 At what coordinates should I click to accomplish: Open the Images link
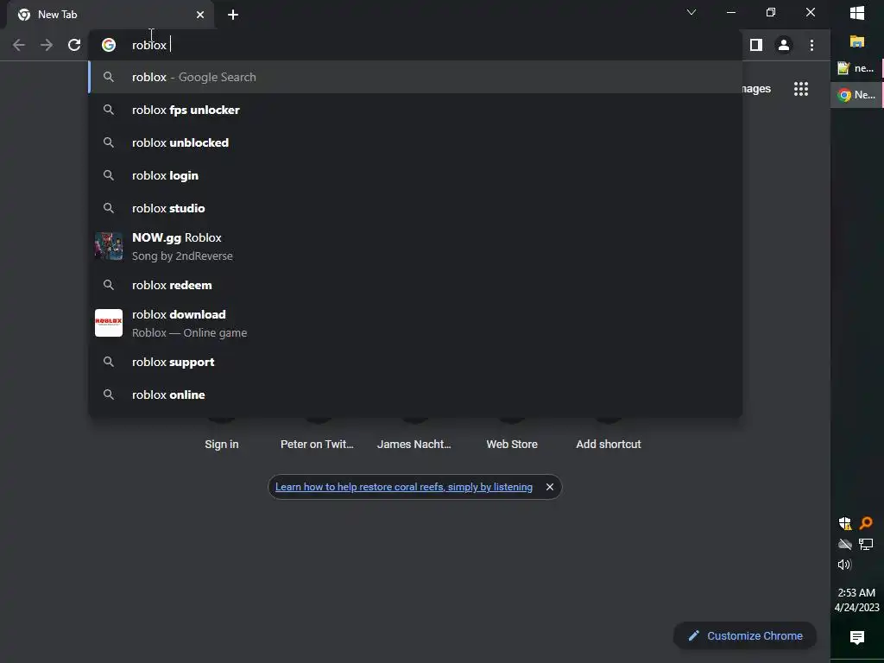(x=756, y=89)
